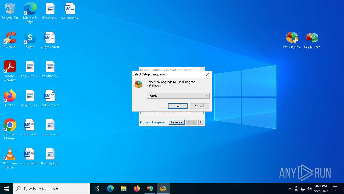Viewport: 344px width, 194px height.
Task: Select the oldseems.rtf document icon
Action: 50,99
